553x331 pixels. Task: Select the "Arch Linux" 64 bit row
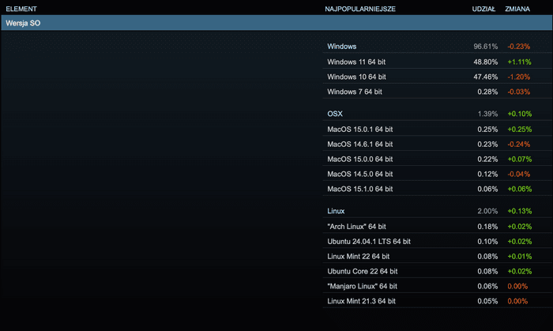point(437,226)
